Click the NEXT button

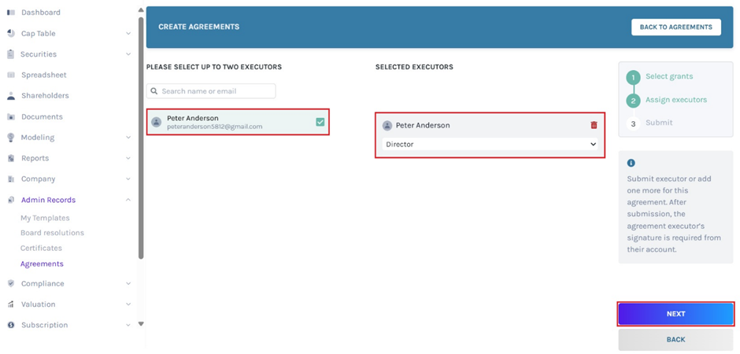coord(675,314)
